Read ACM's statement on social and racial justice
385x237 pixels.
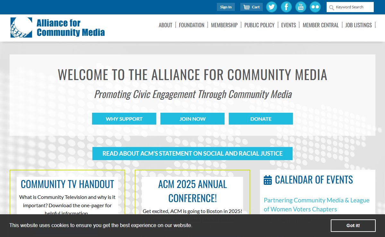coord(193,153)
